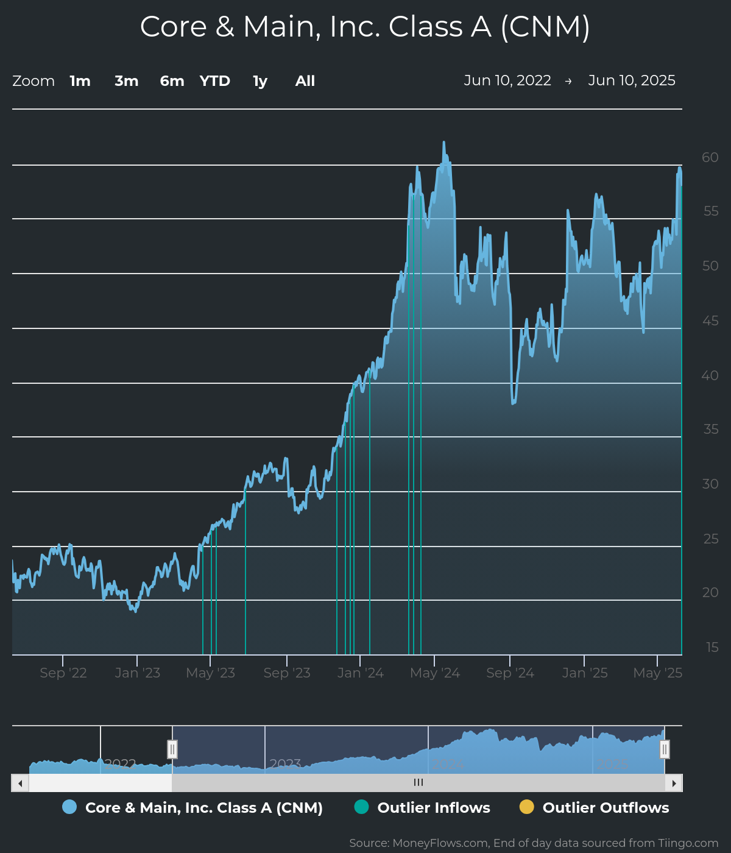731x853 pixels.
Task: Click the Jan '25 x-axis label
Action: (585, 673)
